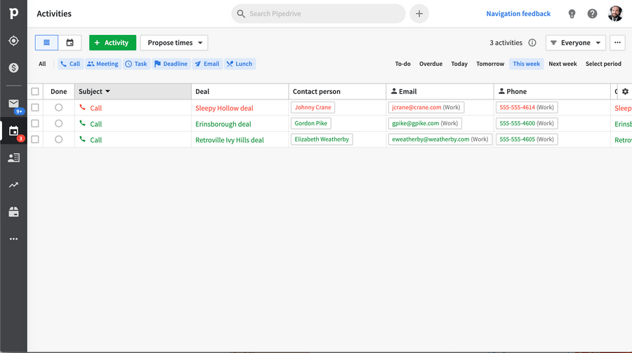Filter by Deadline activity type
632x353 pixels.
(171, 64)
